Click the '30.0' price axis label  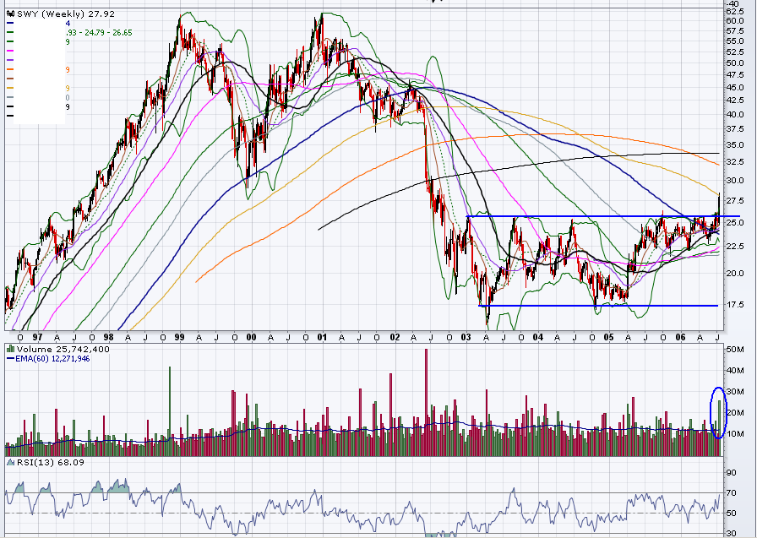tap(734, 181)
